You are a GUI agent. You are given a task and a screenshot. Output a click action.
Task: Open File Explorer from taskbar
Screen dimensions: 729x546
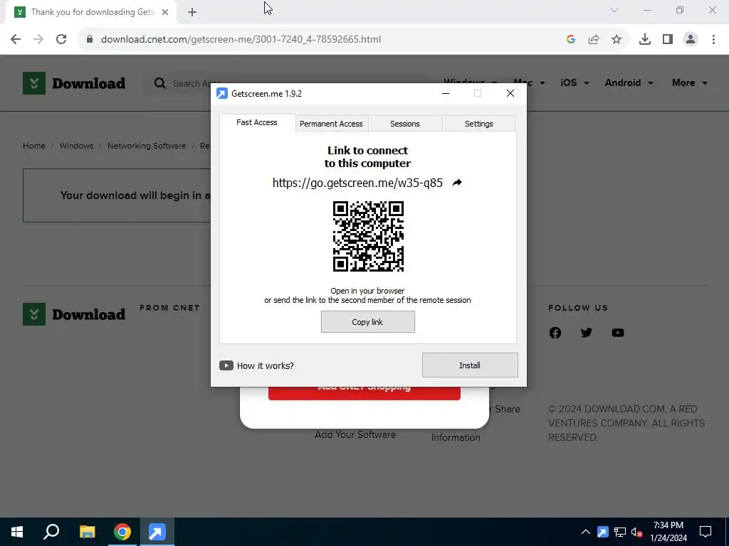click(87, 532)
